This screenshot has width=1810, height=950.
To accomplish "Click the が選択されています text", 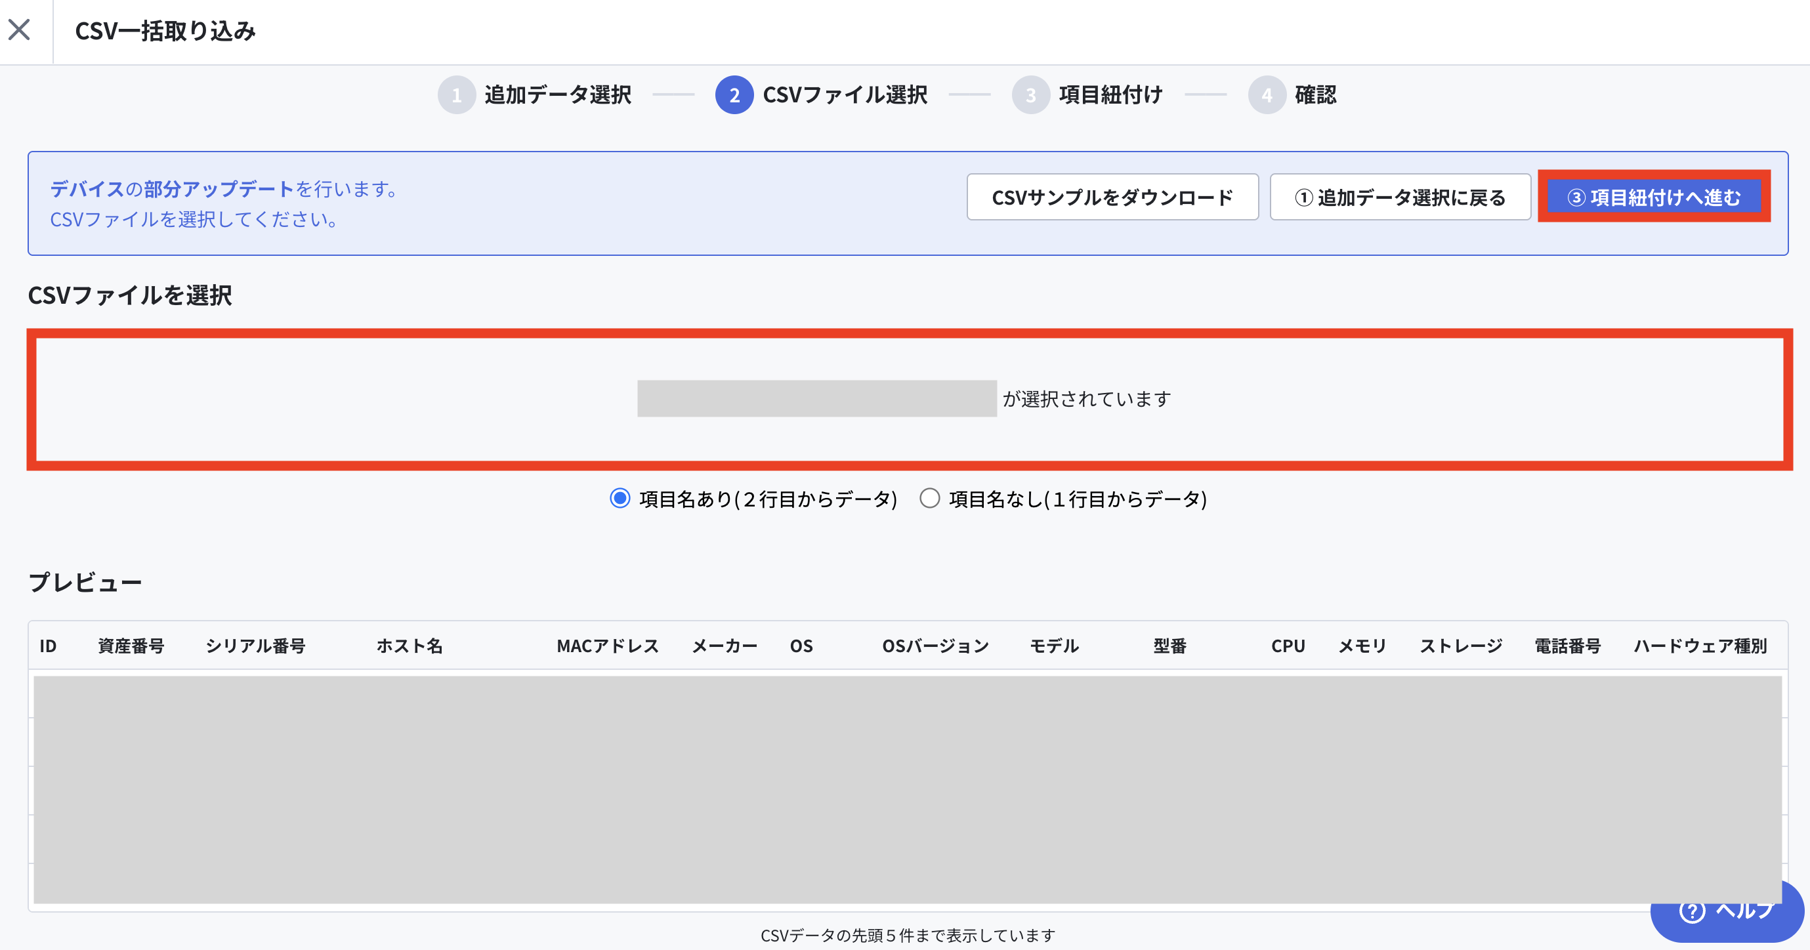I will tap(1086, 399).
